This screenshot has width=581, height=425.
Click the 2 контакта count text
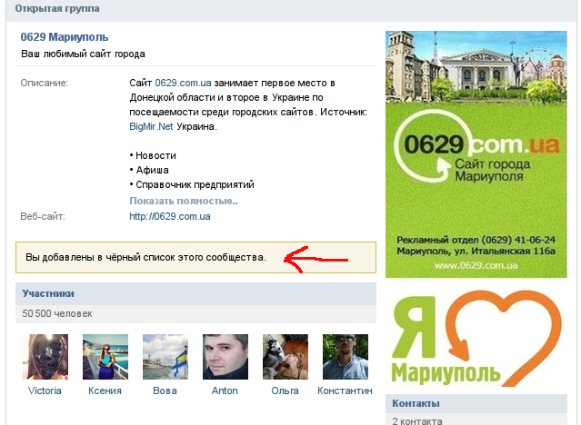[416, 421]
